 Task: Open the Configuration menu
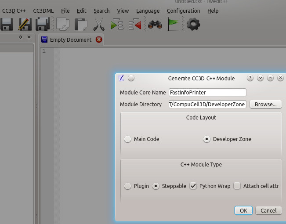coord(183,11)
